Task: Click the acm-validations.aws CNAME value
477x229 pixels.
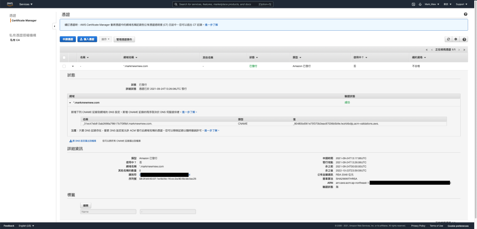Action: (335, 124)
